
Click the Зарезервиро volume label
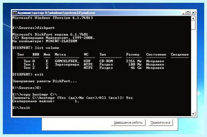(67, 65)
